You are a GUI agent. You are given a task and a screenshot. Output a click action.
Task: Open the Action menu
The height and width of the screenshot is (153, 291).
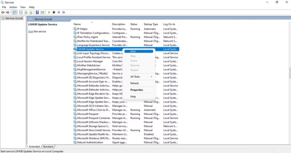click(x=13, y=7)
